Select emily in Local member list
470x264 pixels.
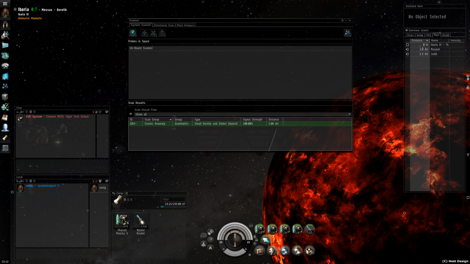[x=99, y=188]
